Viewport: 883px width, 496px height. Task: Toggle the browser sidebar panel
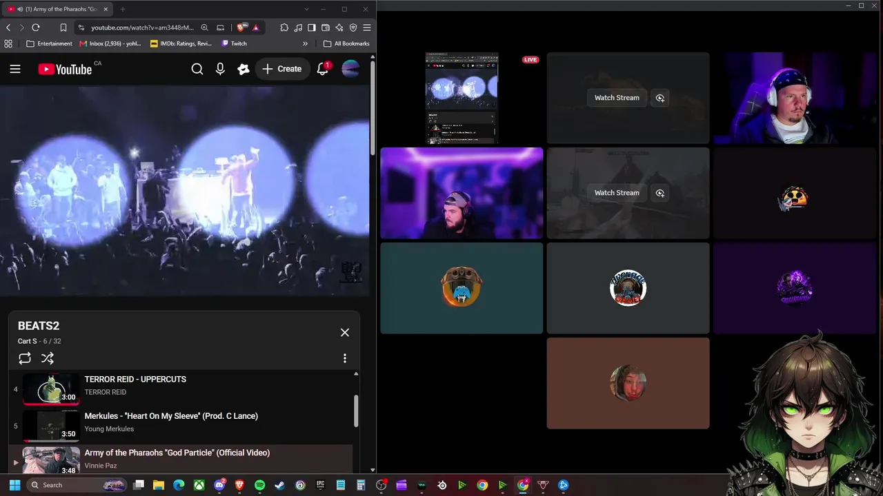point(312,28)
